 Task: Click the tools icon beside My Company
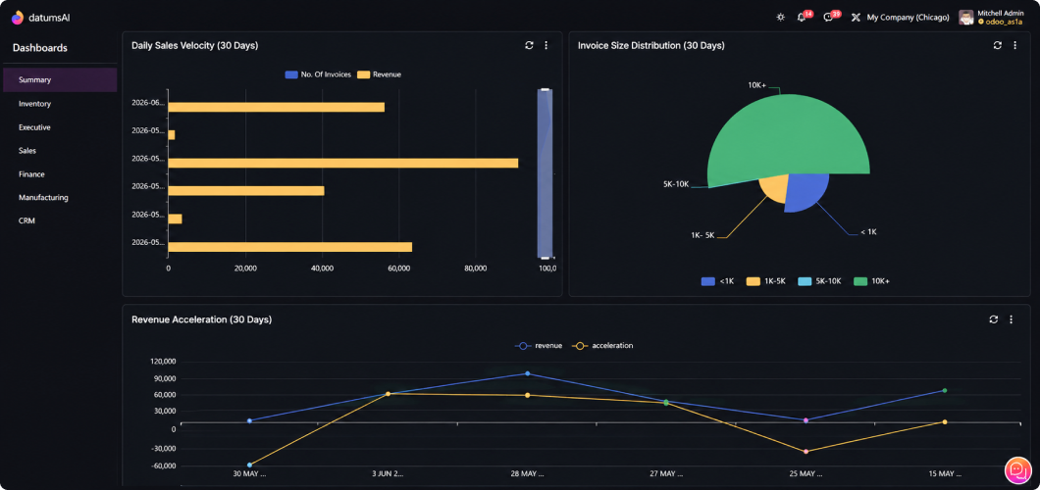click(x=856, y=18)
